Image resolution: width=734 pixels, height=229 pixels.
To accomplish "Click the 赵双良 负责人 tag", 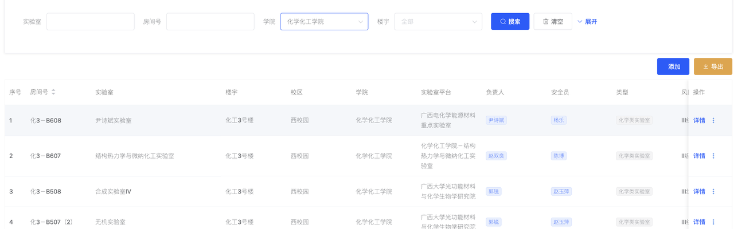I will coord(496,156).
